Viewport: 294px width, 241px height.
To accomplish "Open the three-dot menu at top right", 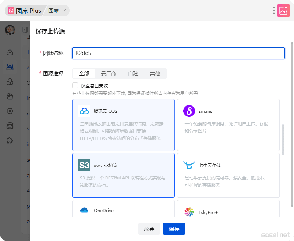I will click(x=274, y=11).
